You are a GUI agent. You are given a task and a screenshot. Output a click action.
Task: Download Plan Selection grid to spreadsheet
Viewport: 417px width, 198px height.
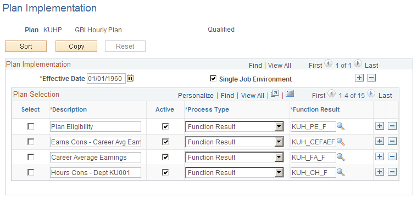coord(290,93)
